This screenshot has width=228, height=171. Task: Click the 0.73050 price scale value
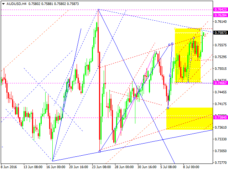click(x=221, y=151)
